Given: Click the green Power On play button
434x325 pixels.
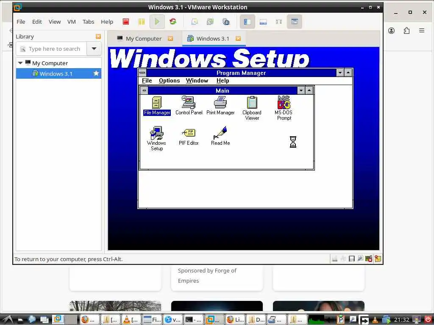Looking at the screenshot, I should tap(157, 22).
